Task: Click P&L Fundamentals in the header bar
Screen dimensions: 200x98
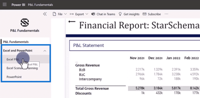Action: tap(40, 5)
